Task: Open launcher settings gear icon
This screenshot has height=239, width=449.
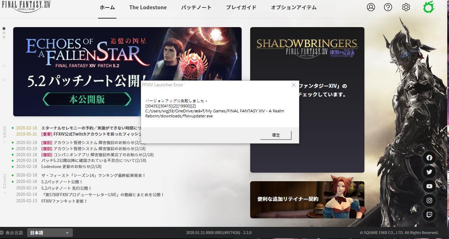Action: (x=406, y=7)
